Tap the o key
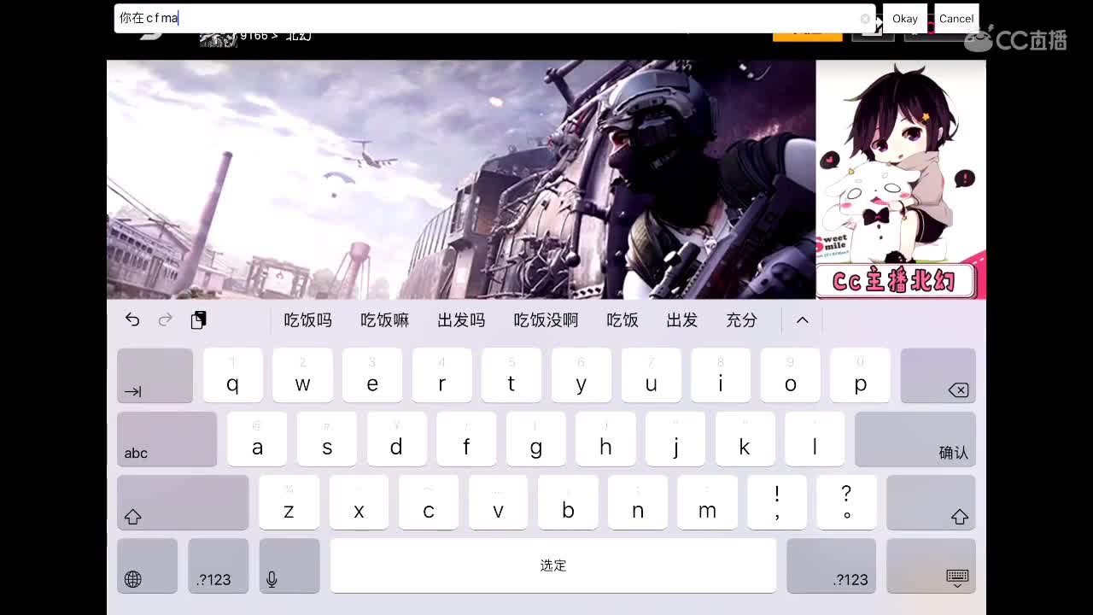 [791, 375]
